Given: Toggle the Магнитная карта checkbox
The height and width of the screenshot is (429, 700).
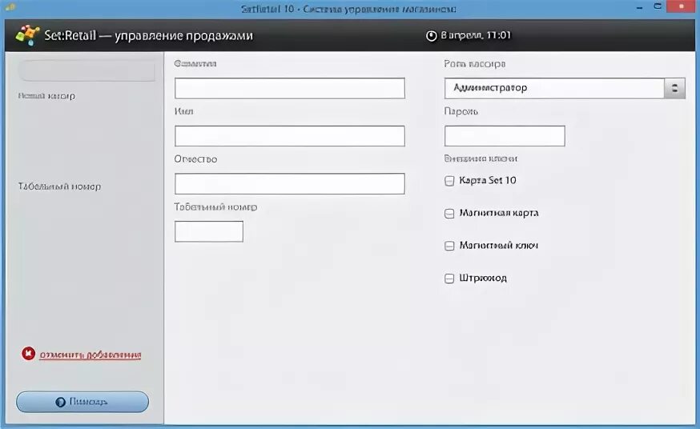Looking at the screenshot, I should 449,213.
